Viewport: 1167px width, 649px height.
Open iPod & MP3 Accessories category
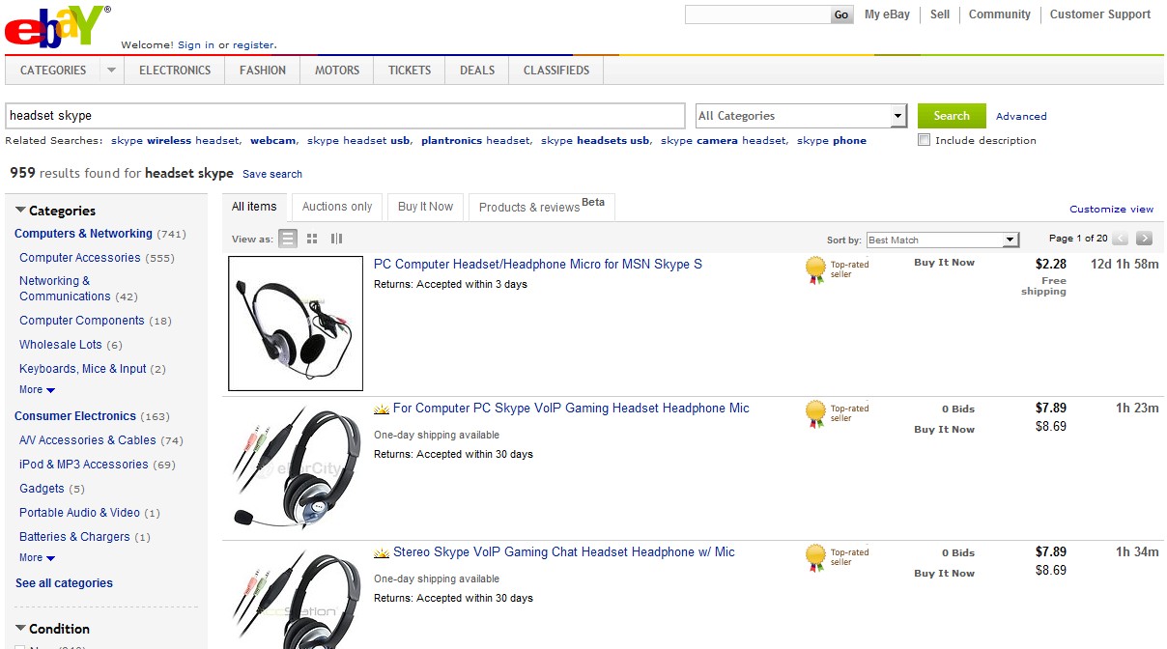(84, 465)
